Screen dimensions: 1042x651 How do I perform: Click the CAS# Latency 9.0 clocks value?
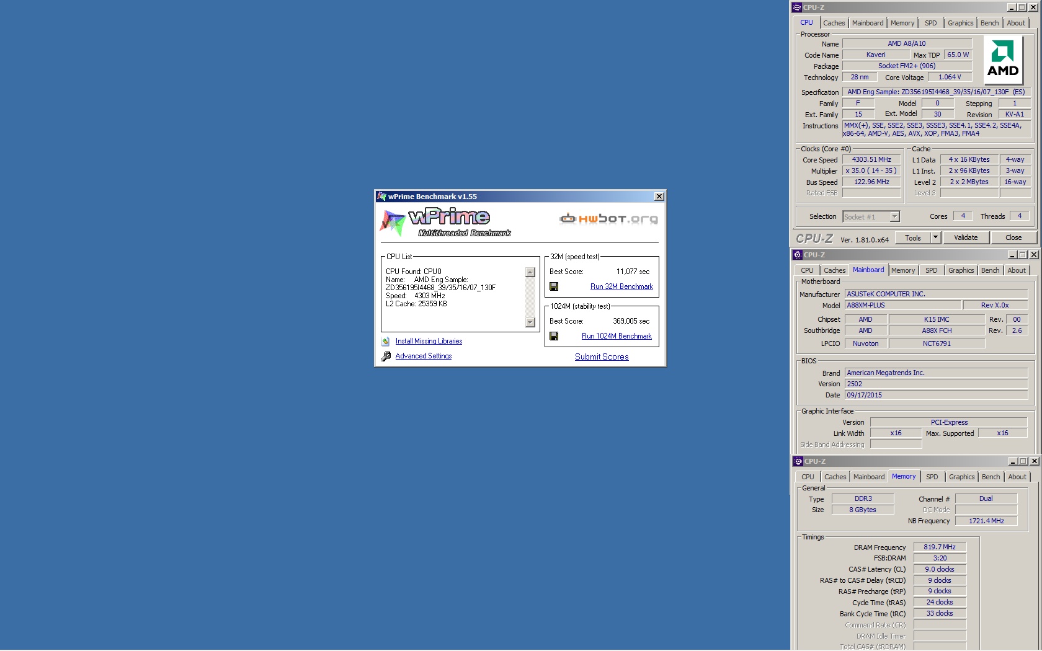(x=940, y=569)
